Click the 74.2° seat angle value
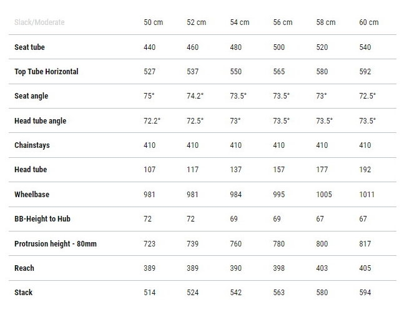 (195, 96)
